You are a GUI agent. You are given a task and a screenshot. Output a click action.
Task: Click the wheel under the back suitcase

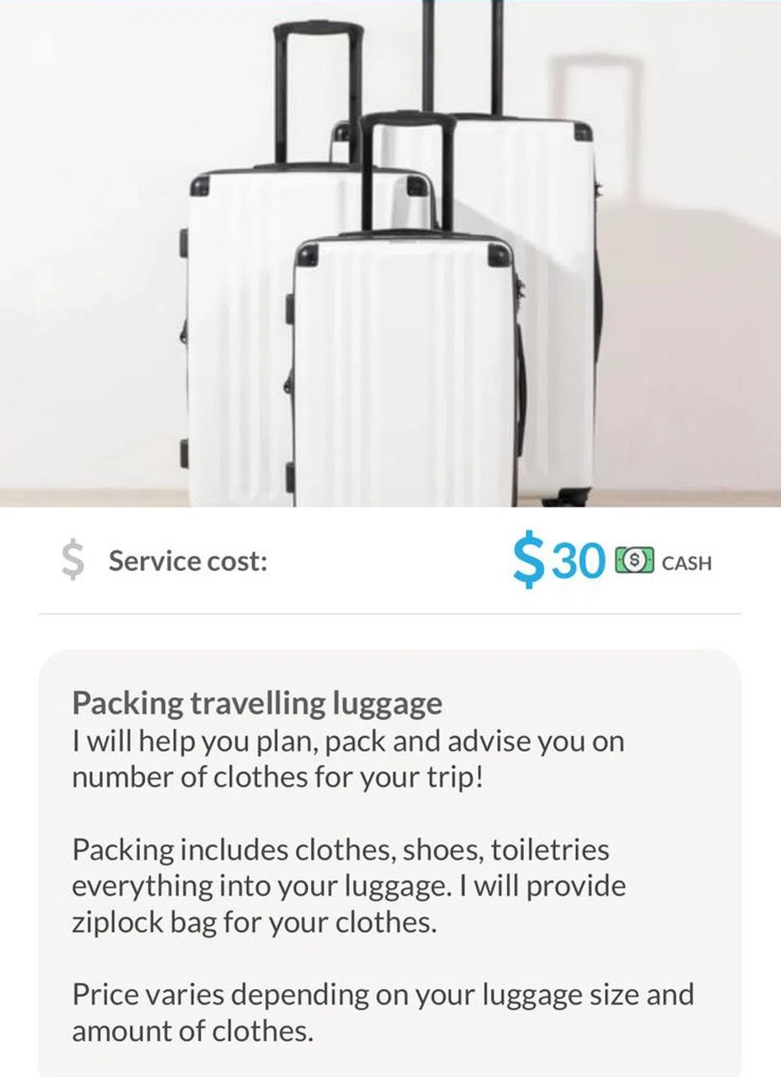565,498
